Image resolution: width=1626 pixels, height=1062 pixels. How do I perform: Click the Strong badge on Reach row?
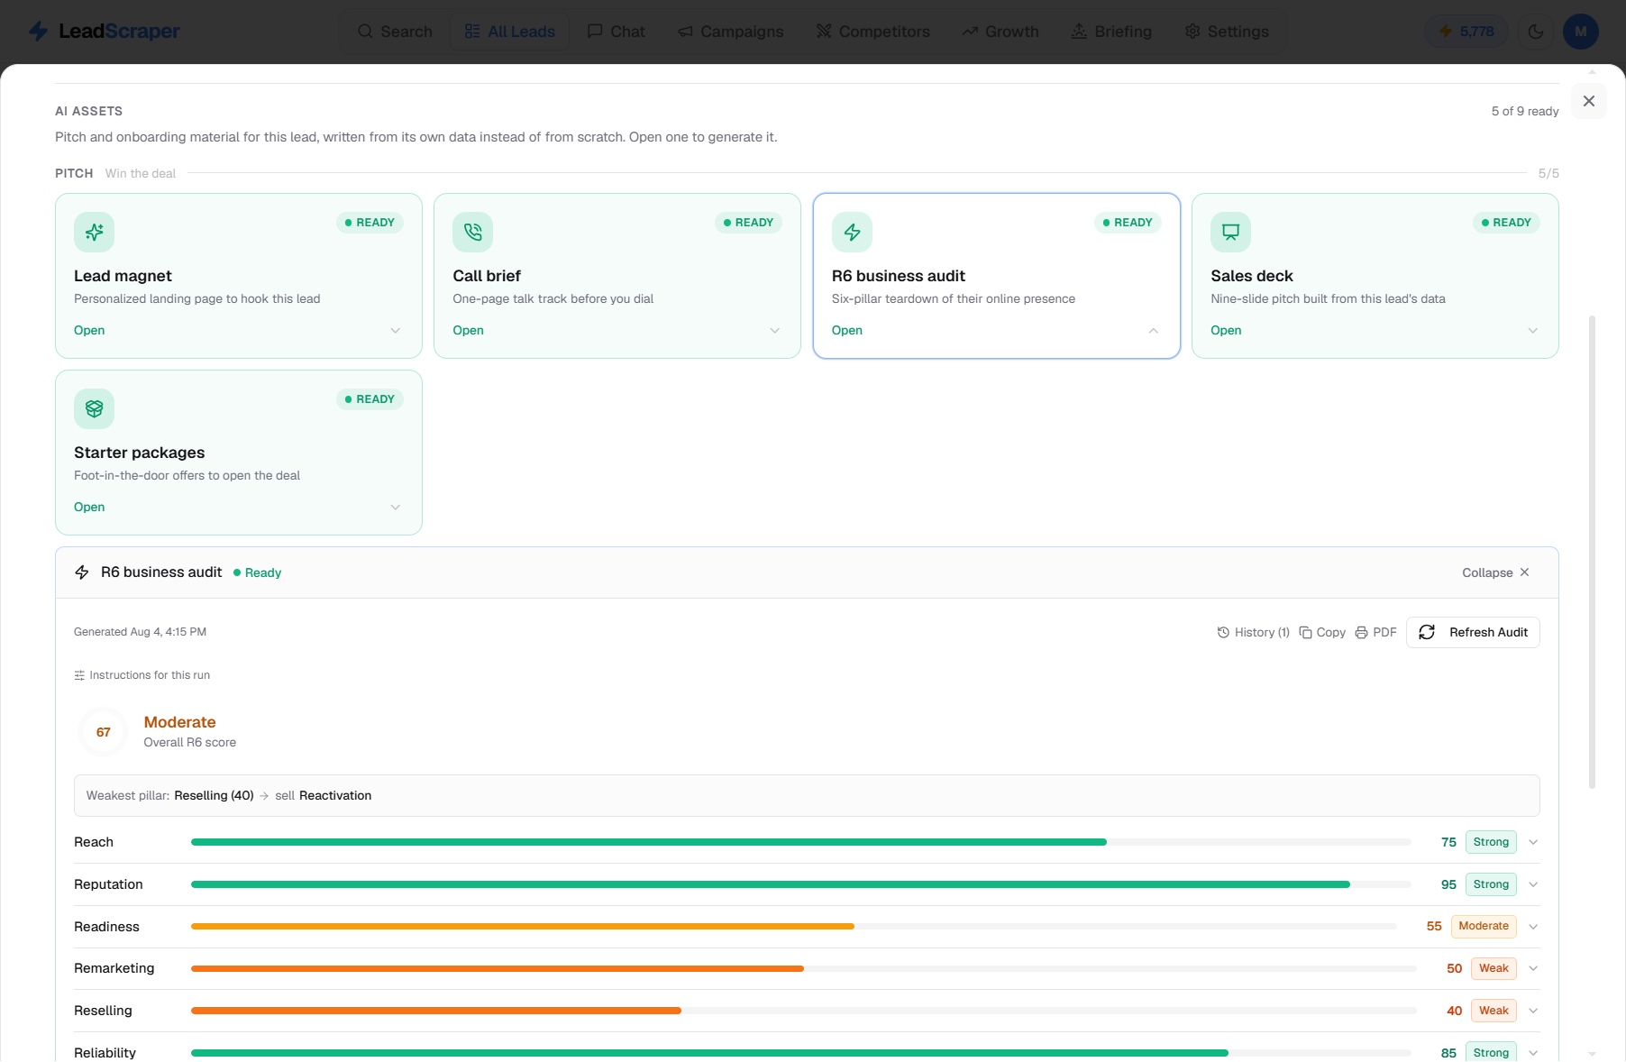(x=1491, y=842)
